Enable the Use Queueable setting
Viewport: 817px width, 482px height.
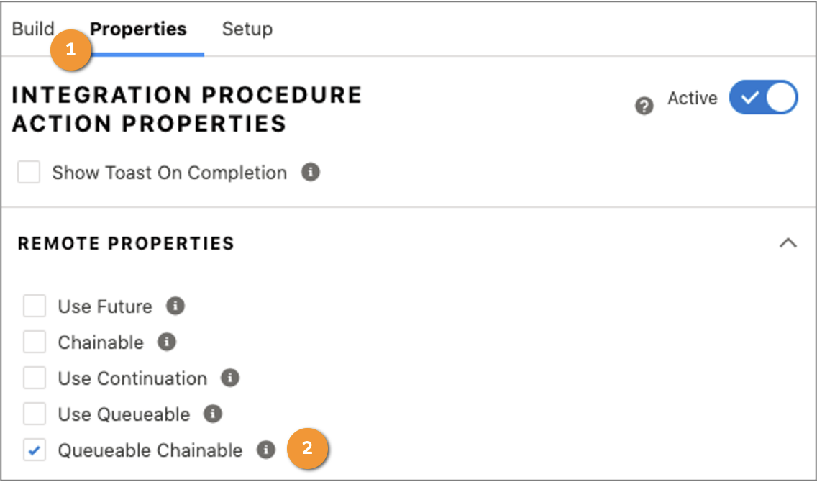coord(34,414)
